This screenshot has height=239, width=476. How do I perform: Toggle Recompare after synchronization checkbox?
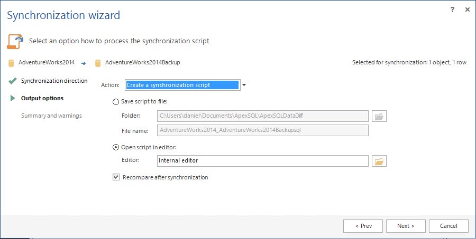[x=116, y=177]
